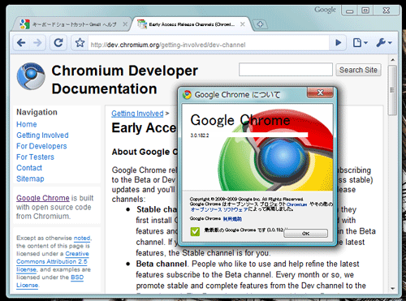Screen dimensions: 406x301
Task: Click the 'noted' link in license text
Action: click(82, 238)
